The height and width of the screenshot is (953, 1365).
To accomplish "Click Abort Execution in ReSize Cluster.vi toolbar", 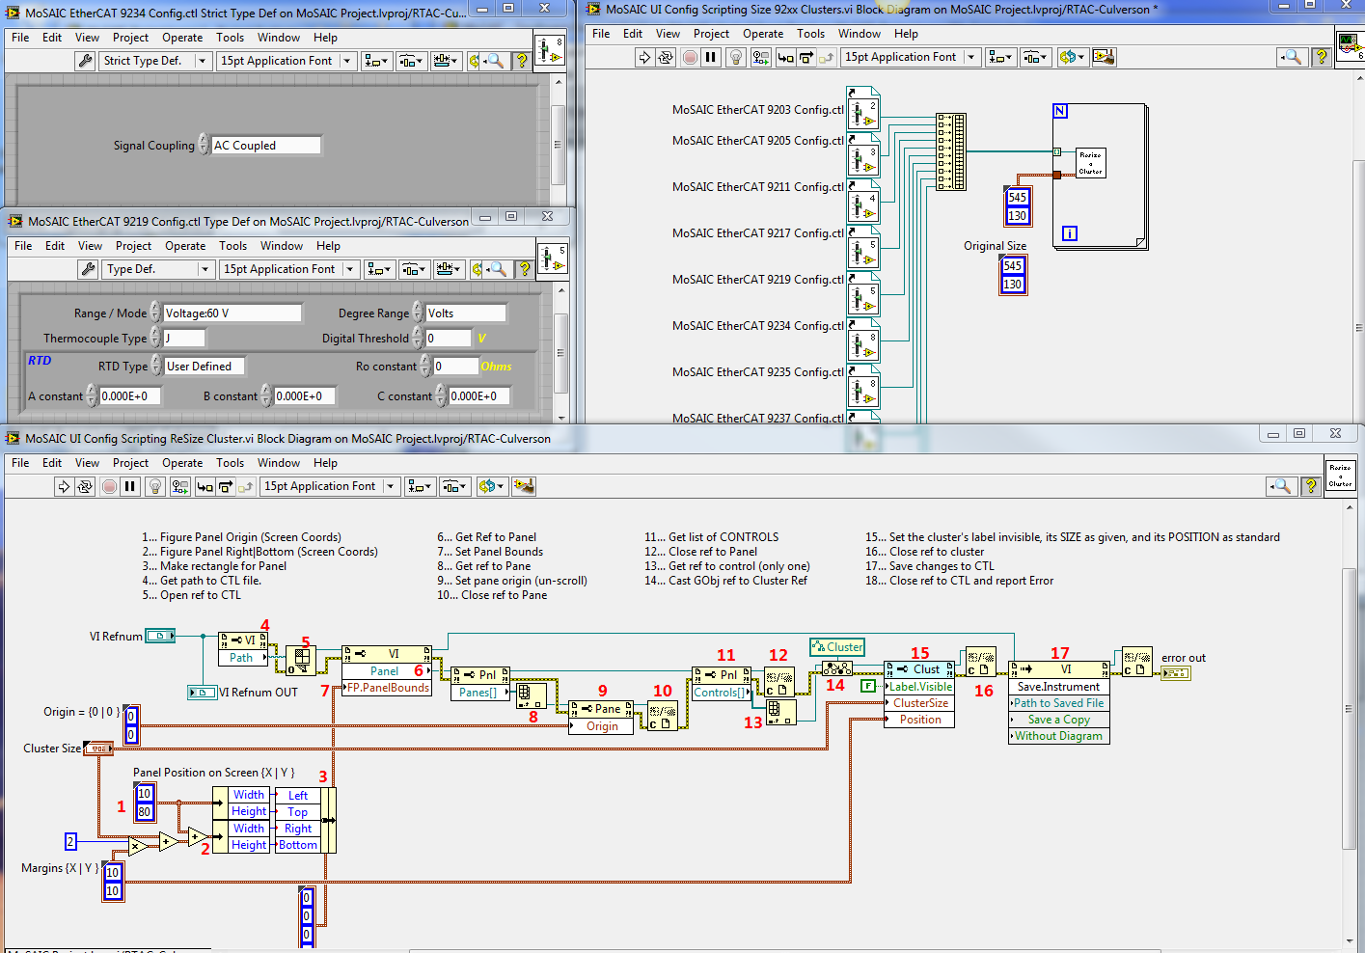I will (109, 486).
